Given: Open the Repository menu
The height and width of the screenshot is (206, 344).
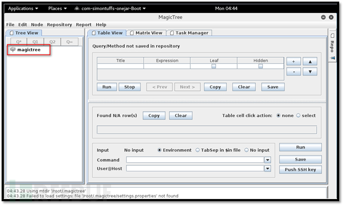Looking at the screenshot, I should 59,25.
